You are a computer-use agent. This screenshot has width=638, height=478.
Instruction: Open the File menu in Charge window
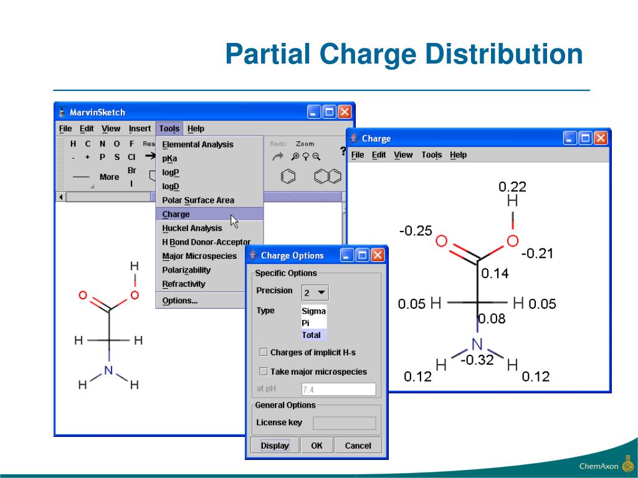pyautogui.click(x=358, y=155)
